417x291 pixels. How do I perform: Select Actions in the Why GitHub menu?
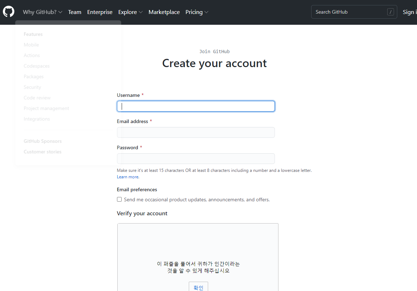[x=32, y=55]
